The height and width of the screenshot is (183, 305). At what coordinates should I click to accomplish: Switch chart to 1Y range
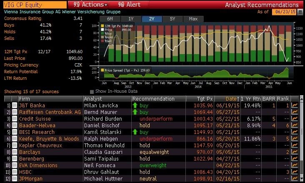pos(131,19)
